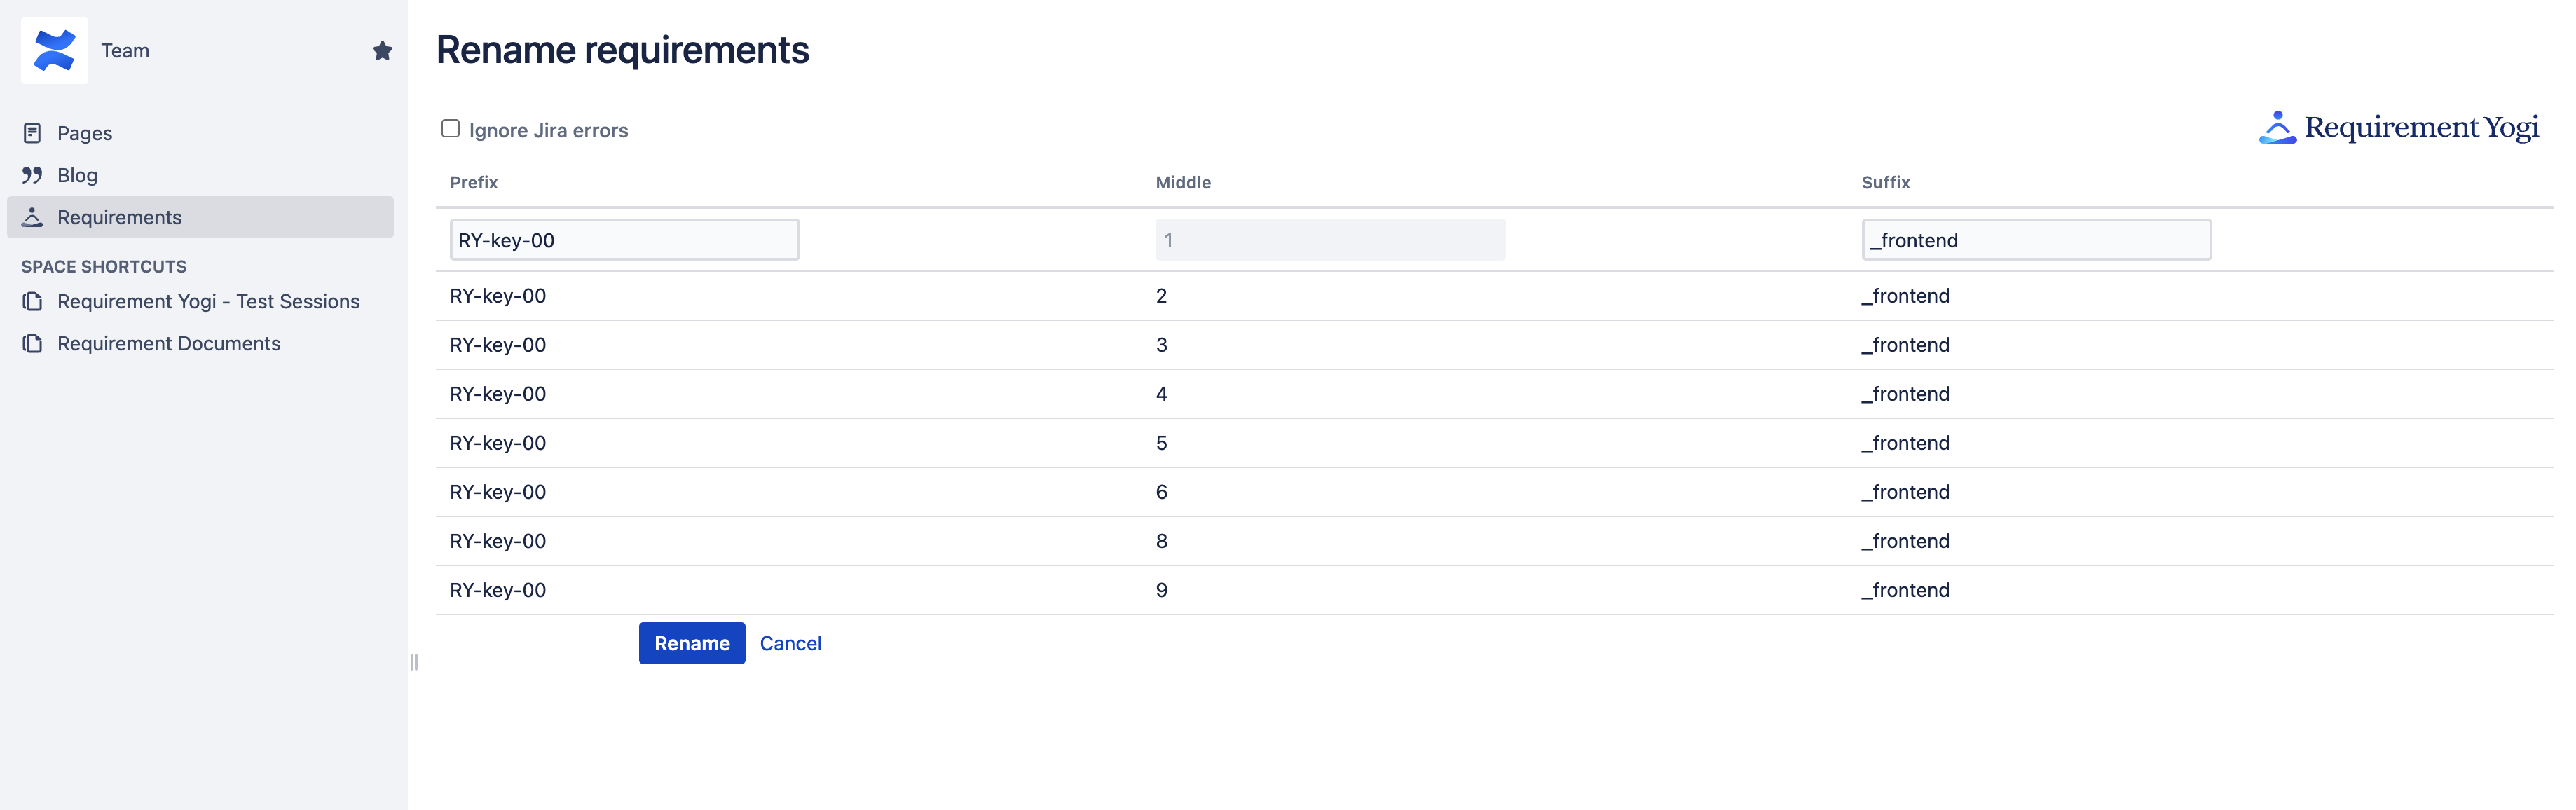The image size is (2576, 810).
Task: Click the Pages icon in sidebar
Action: [x=32, y=133]
